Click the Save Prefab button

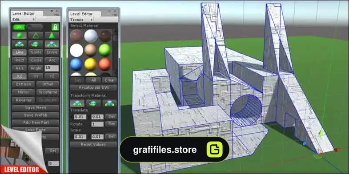(x=36, y=115)
